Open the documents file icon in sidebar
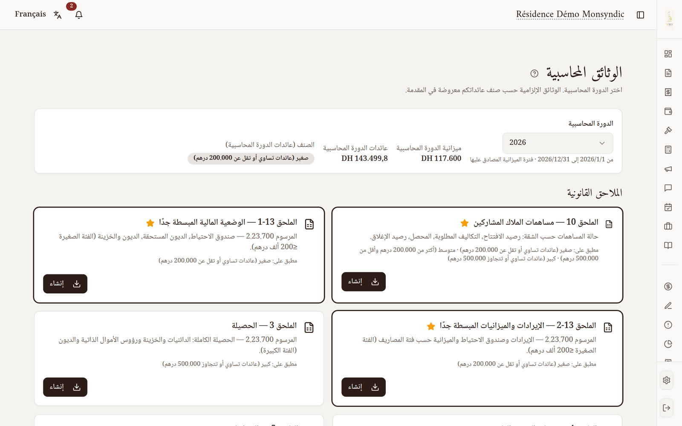682x426 pixels. (668, 73)
